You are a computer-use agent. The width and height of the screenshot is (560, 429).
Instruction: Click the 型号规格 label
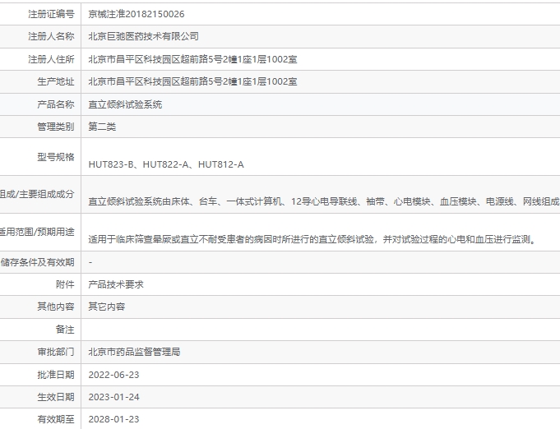[56, 157]
